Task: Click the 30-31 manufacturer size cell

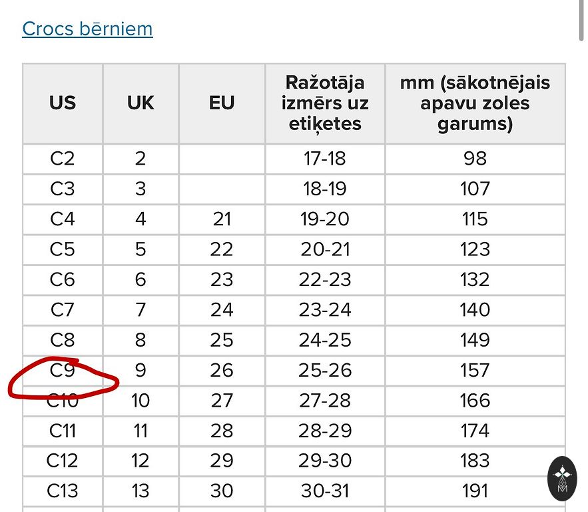Action: pos(325,491)
